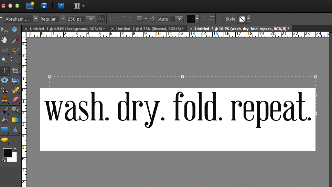Open the Regular font style dropdown
332x187 pixels.
coord(63,19)
